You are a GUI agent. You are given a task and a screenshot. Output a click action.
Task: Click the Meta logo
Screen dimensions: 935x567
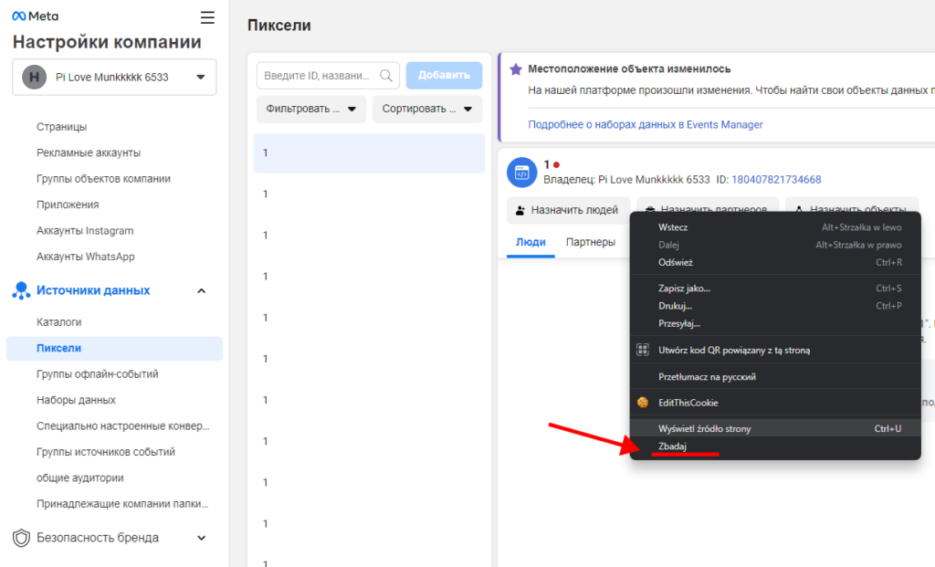[x=34, y=17]
